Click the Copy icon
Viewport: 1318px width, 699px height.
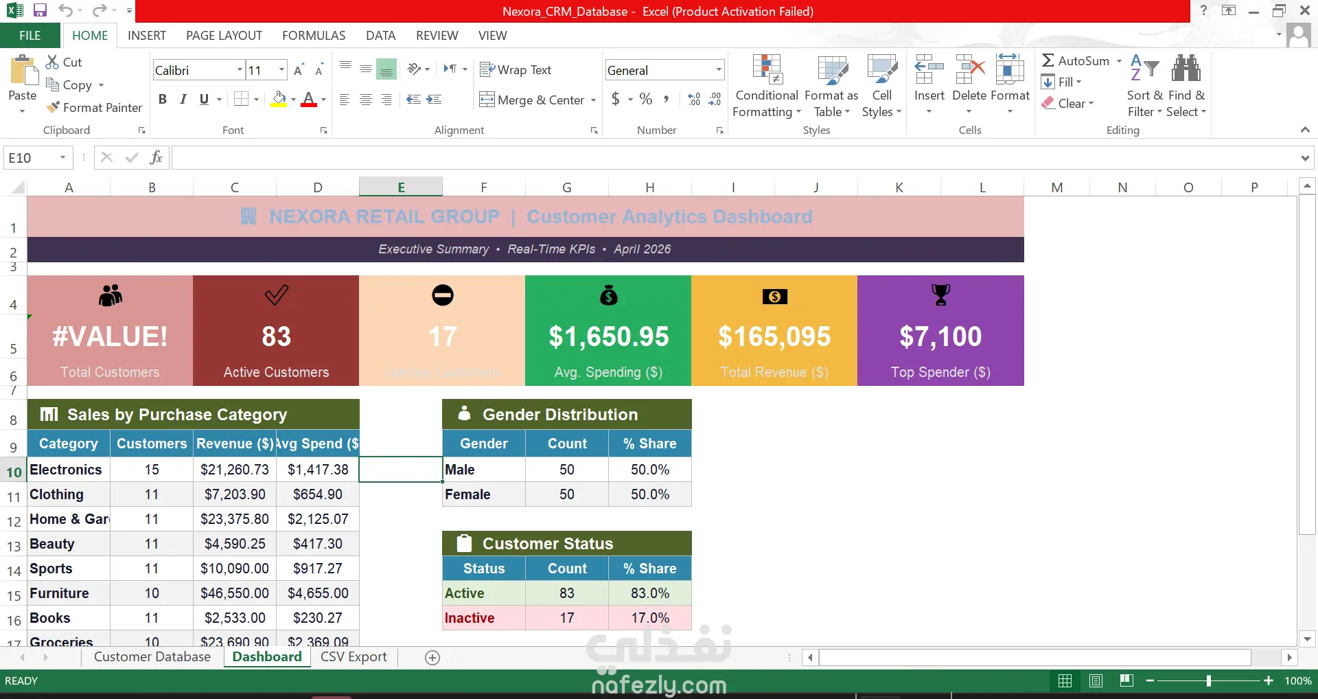coord(52,84)
